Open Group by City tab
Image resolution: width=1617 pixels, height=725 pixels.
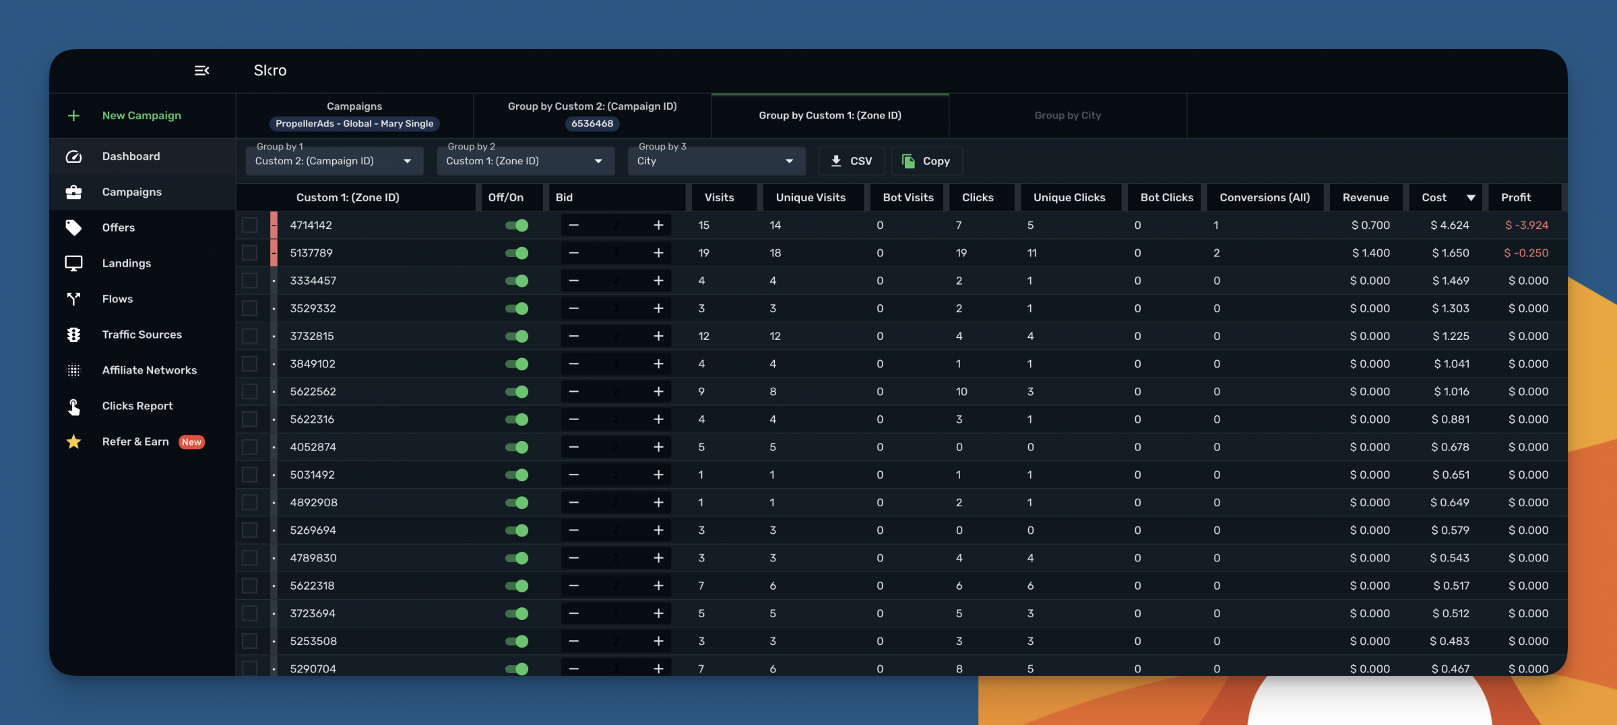click(x=1068, y=116)
